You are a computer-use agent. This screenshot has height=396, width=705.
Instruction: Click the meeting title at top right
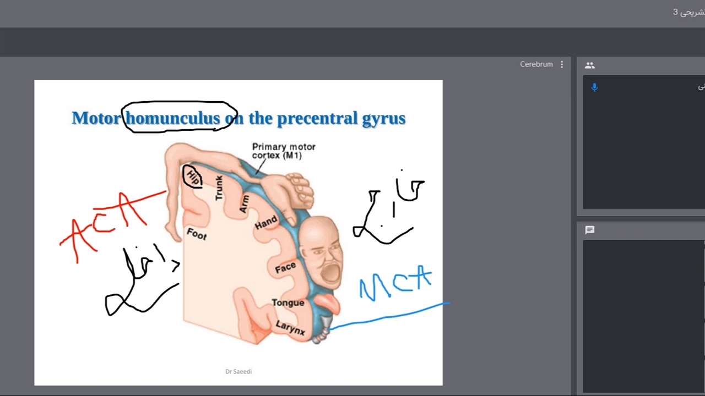coord(688,12)
